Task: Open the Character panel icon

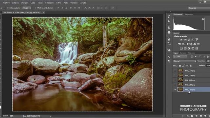Action: coord(169,57)
